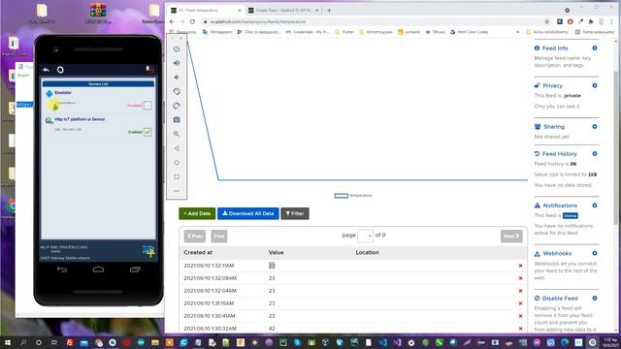The height and width of the screenshot is (349, 621).
Task: Rotate the emulator right with the lower rotate icon
Action: tap(177, 106)
